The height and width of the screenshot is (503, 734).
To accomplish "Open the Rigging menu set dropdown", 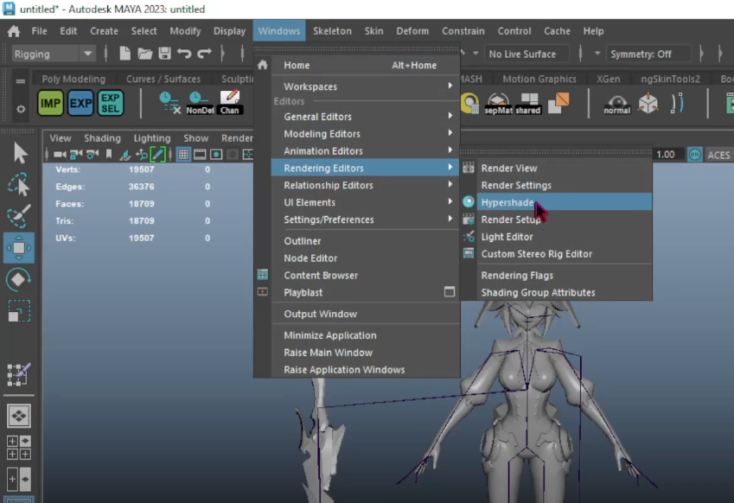I will (53, 54).
